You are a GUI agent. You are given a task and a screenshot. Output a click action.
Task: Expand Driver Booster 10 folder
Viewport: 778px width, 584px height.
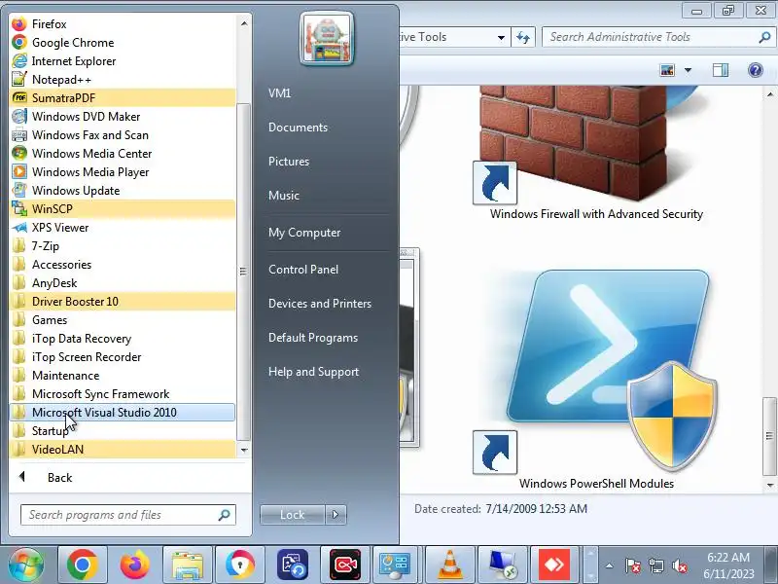coord(123,302)
